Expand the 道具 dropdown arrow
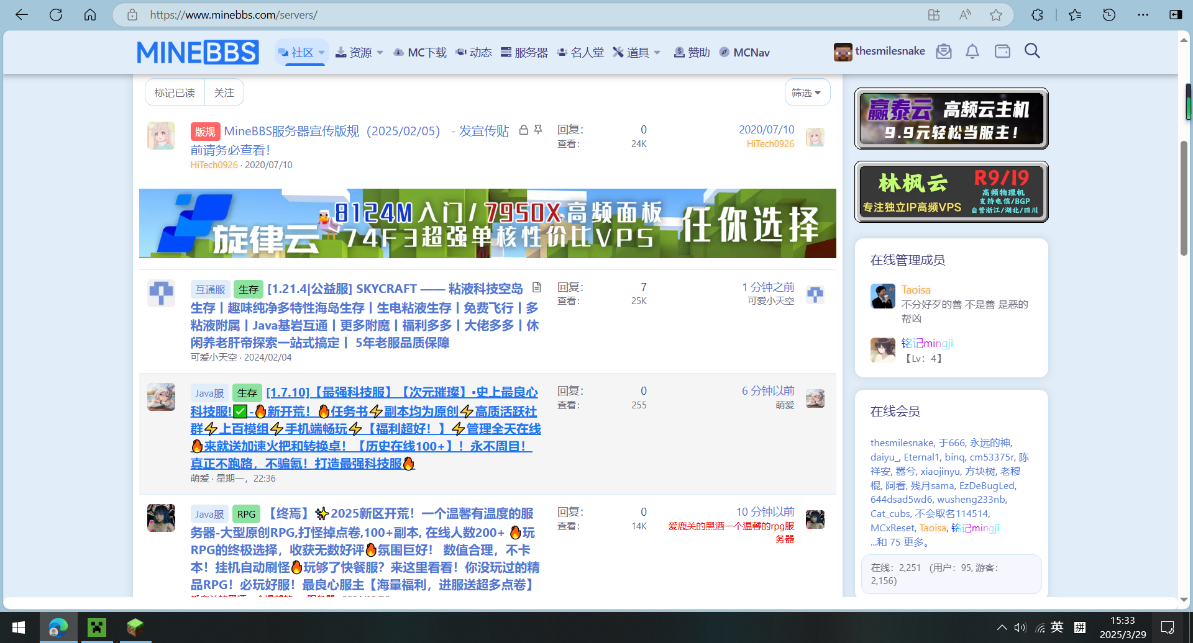Screen dimensions: 1193x643 point(657,53)
